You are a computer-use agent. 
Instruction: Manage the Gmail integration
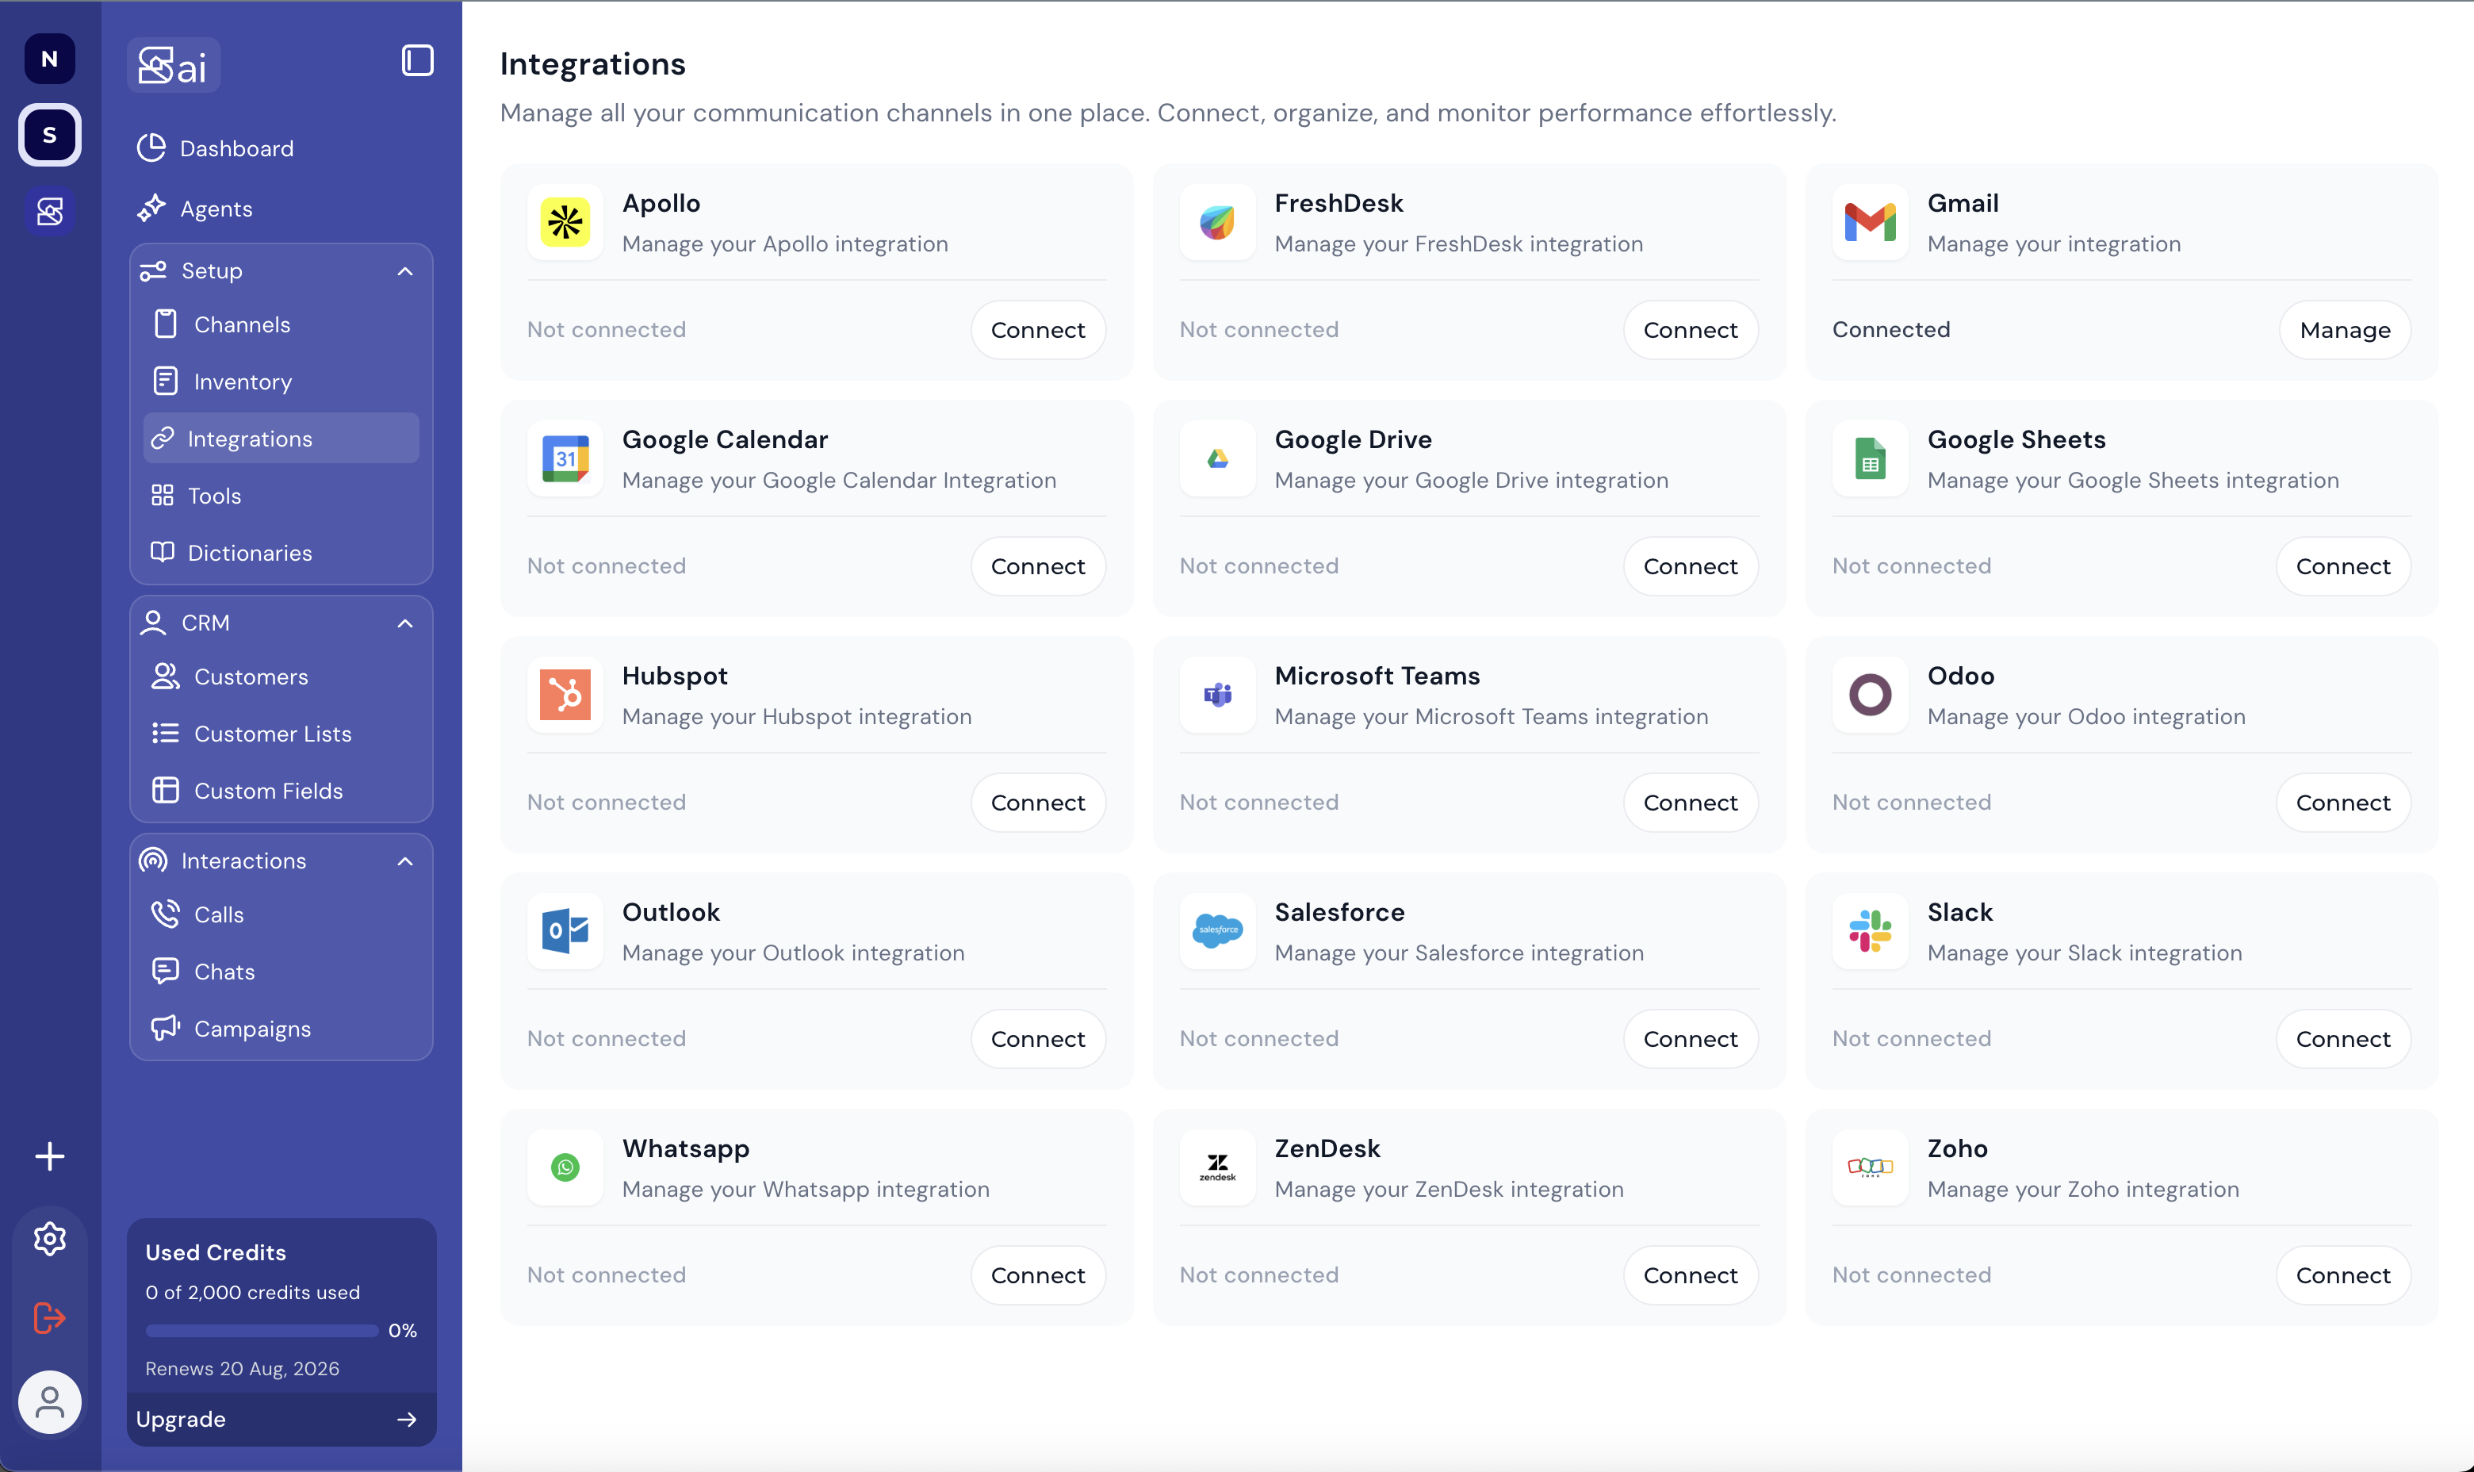[x=2344, y=329]
